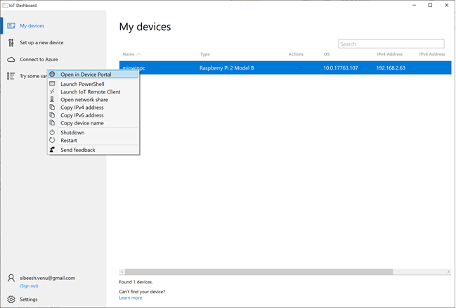456x308 pixels.
Task: Click the Found 1 devices status text
Action: coord(136,282)
